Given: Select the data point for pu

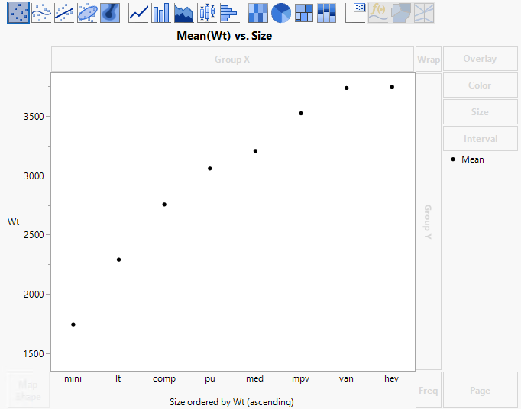Looking at the screenshot, I should point(209,169).
